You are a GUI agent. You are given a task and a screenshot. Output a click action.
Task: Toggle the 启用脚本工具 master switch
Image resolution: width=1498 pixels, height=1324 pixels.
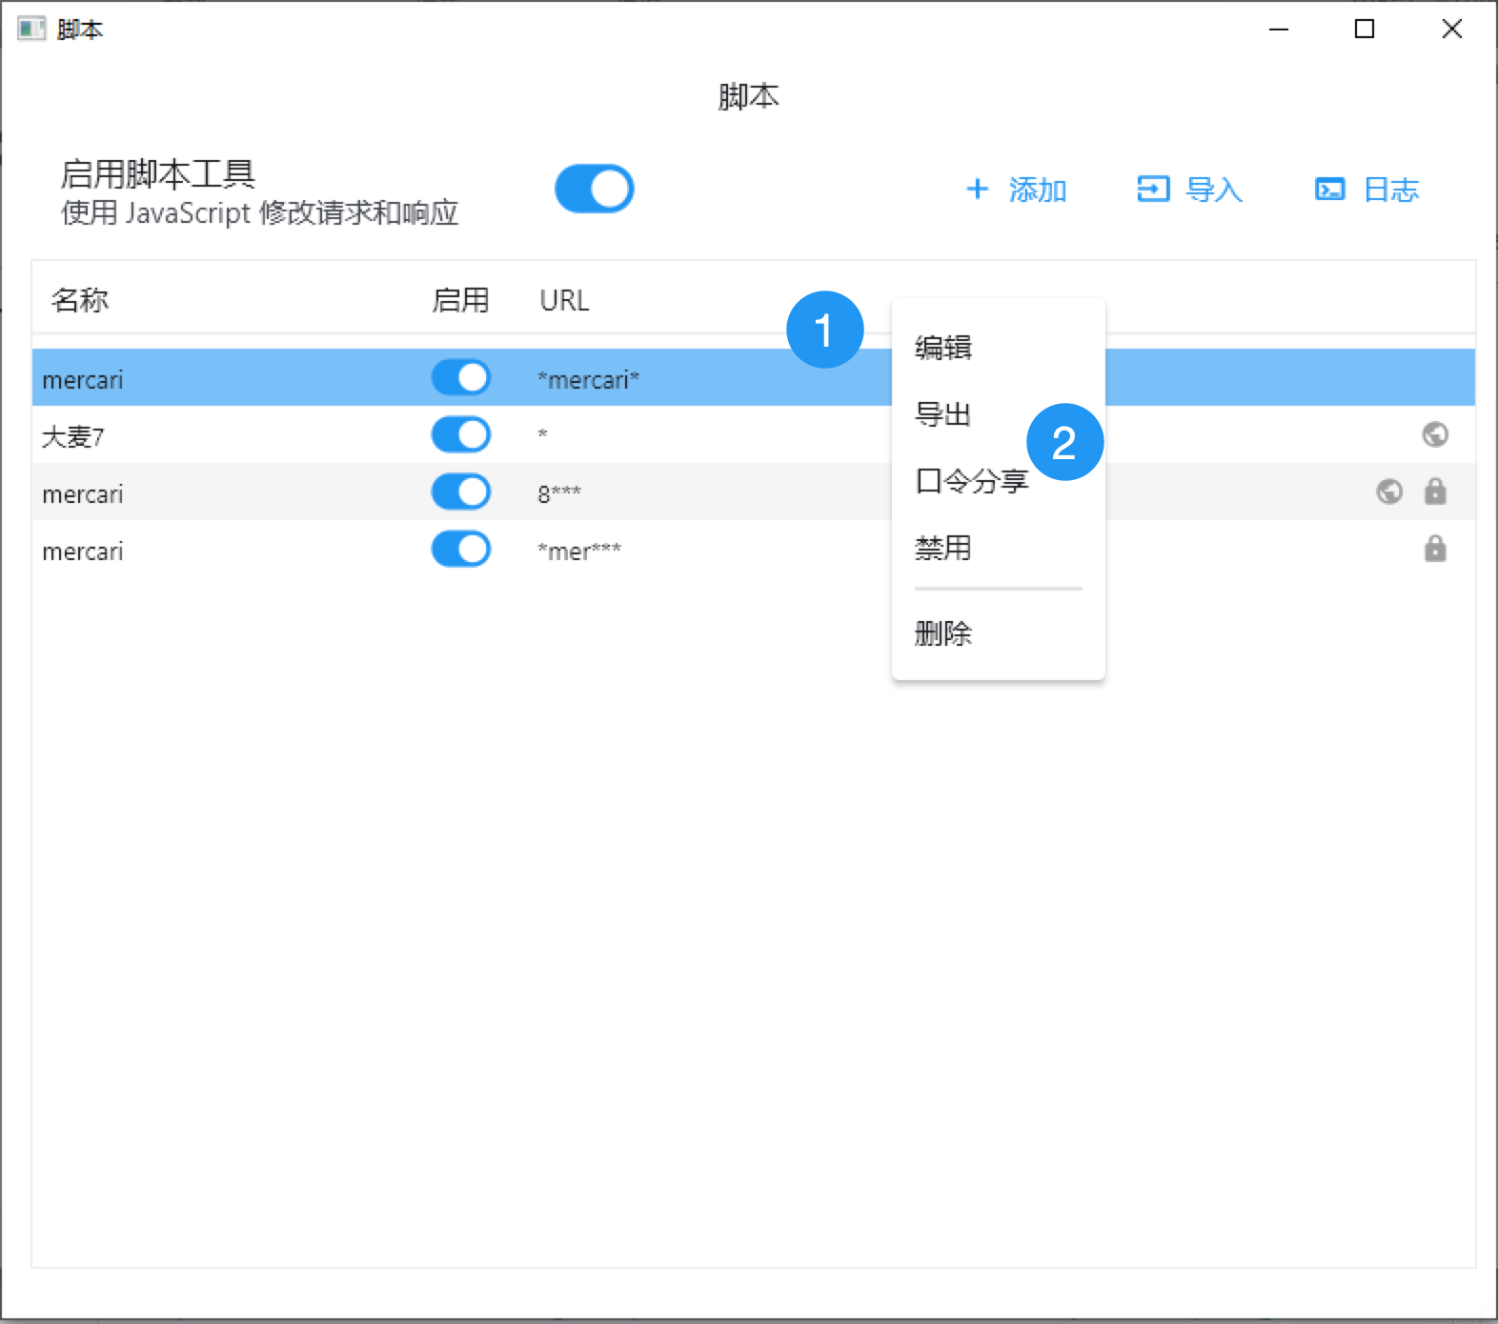pos(594,189)
